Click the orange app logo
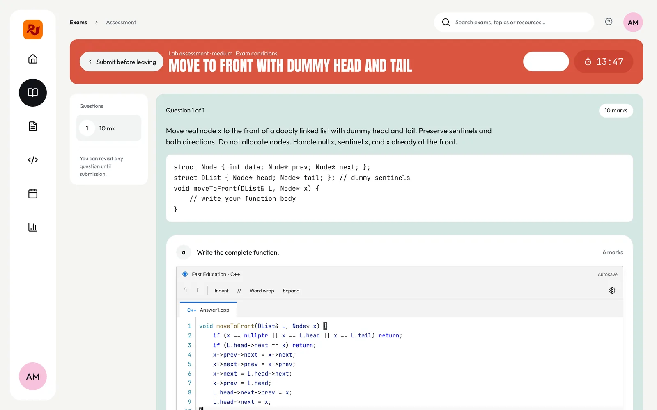 coord(33,30)
